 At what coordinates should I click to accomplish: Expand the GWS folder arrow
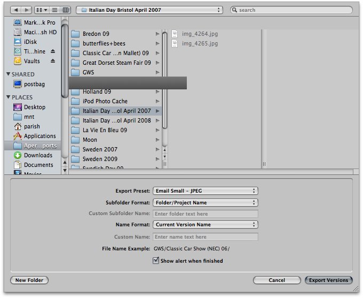[x=157, y=72]
